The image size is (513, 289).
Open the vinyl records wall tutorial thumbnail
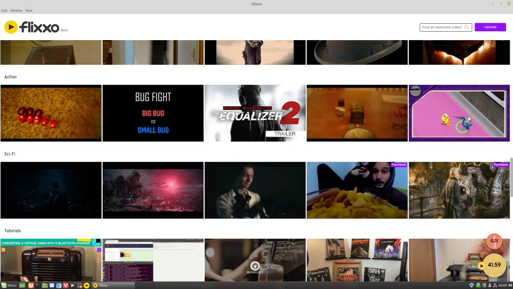357,260
